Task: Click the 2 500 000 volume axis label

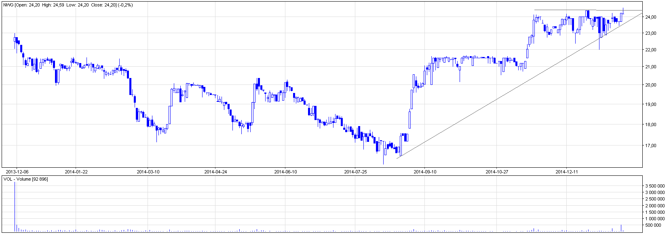Action: [x=655, y=199]
